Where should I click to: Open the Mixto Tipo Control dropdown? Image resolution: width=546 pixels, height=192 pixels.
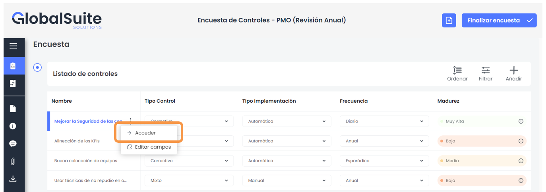[x=189, y=180]
